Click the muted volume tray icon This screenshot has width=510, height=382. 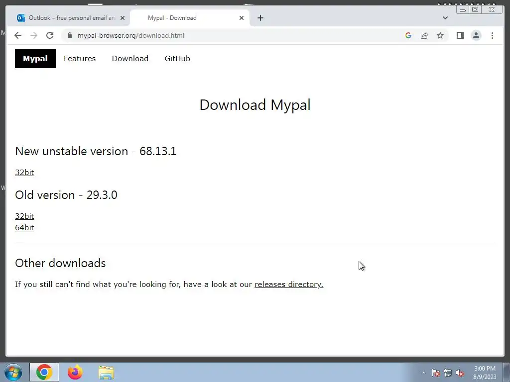[460, 373]
